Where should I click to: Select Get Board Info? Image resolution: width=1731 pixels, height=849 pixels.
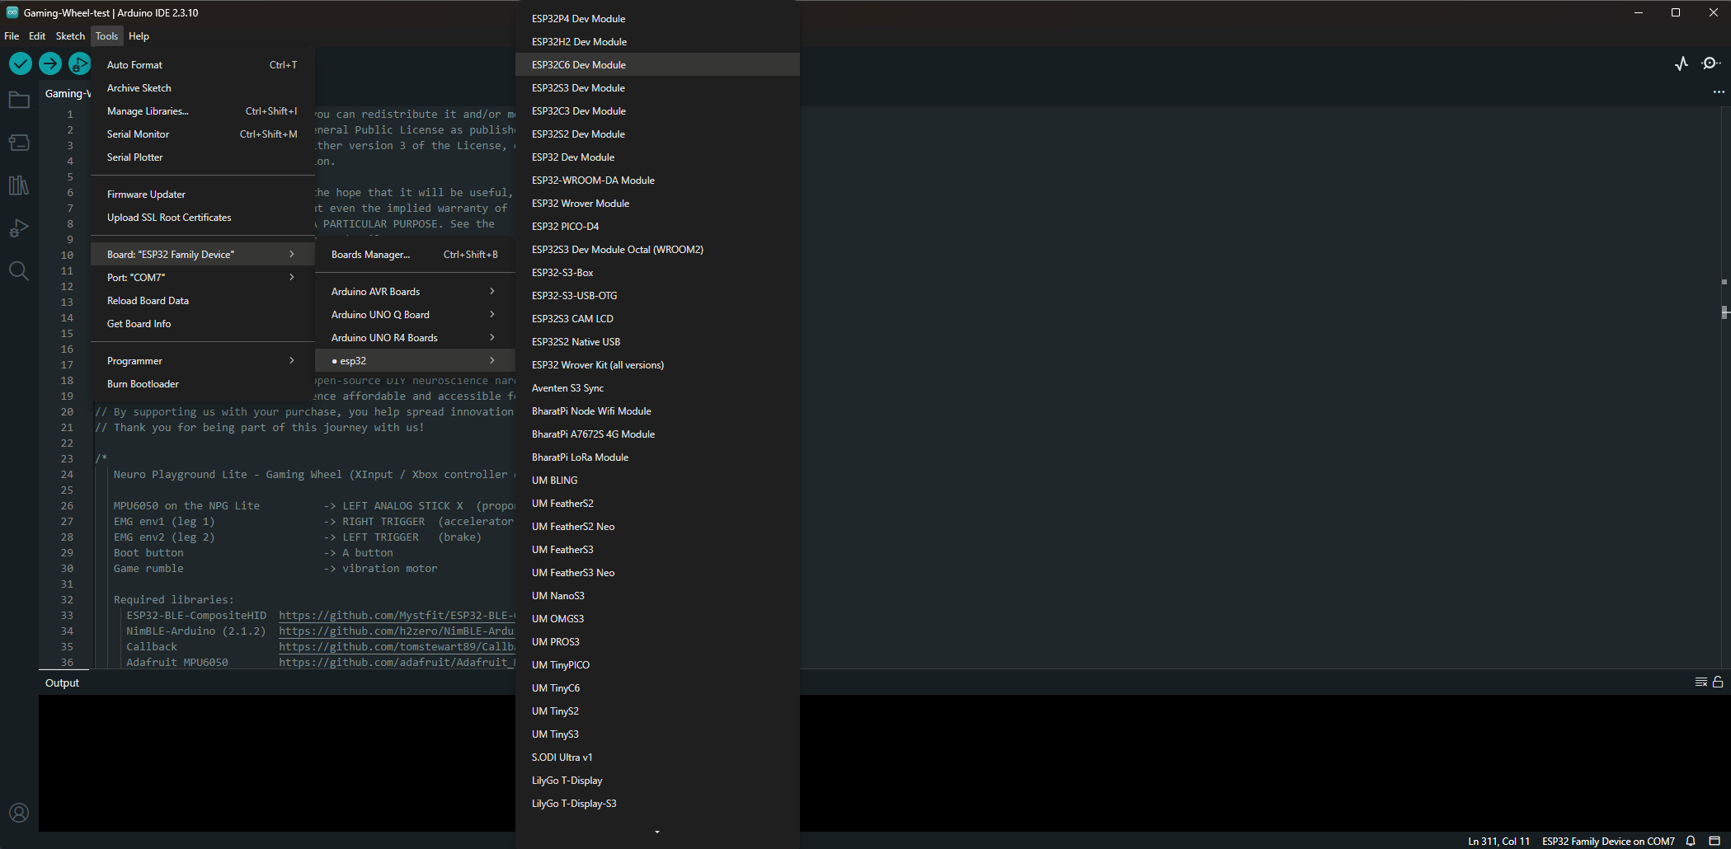pyautogui.click(x=203, y=323)
